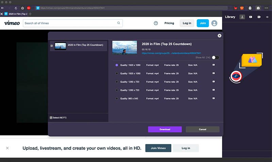Image resolution: width=272 pixels, height=162 pixels.
Task: Open the profile avatar icon
Action: click(214, 23)
